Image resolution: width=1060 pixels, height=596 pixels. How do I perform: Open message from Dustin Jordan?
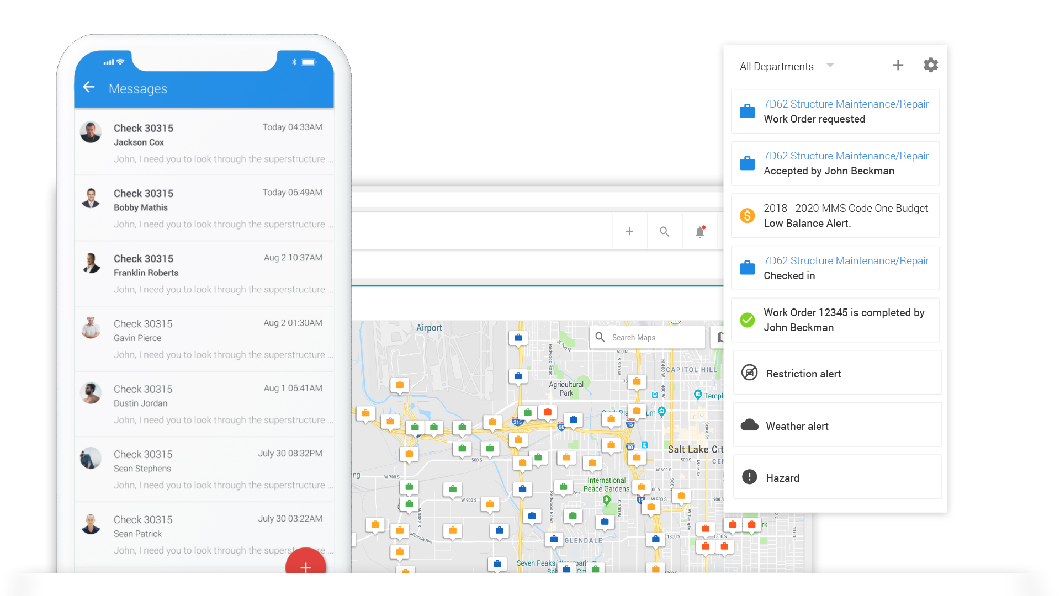[204, 403]
